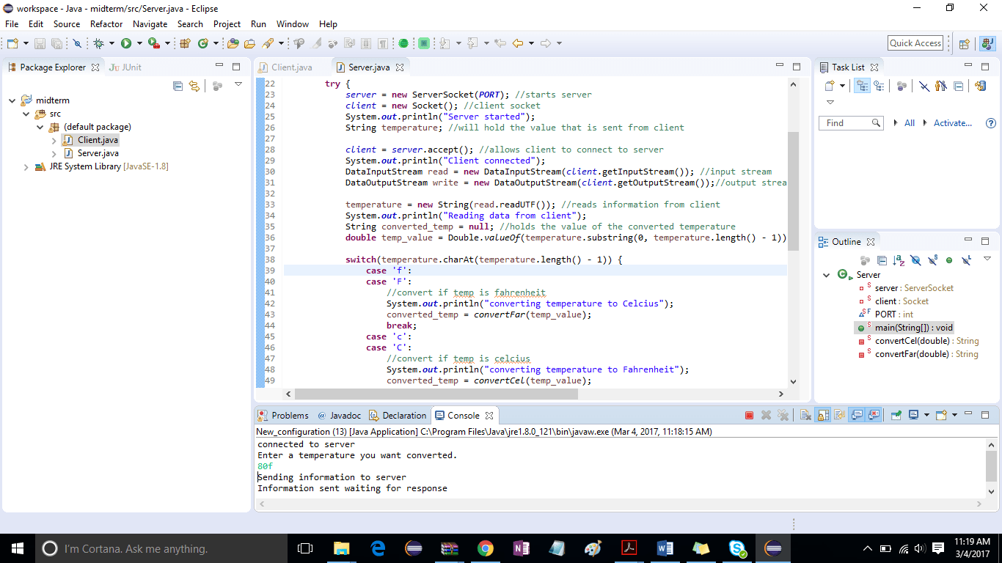Toggle Link with Editor in Package Explorer
This screenshot has height=563, width=1002.
pos(194,86)
